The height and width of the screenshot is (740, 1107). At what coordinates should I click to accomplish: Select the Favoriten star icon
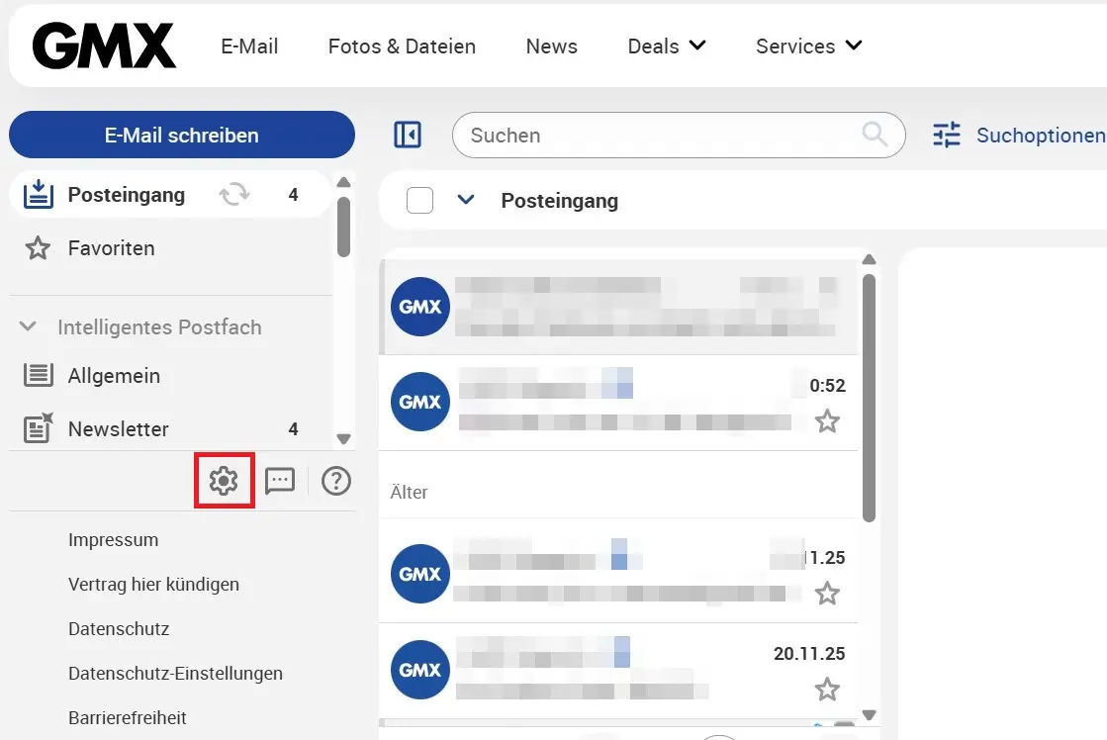click(38, 248)
